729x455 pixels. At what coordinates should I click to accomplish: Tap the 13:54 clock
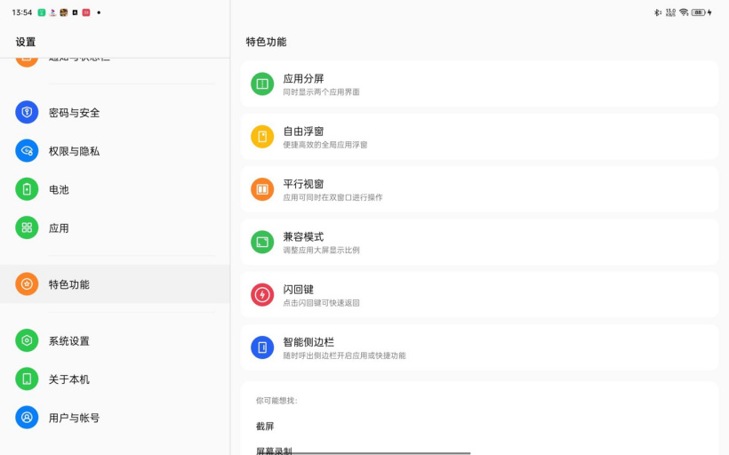[x=22, y=12]
